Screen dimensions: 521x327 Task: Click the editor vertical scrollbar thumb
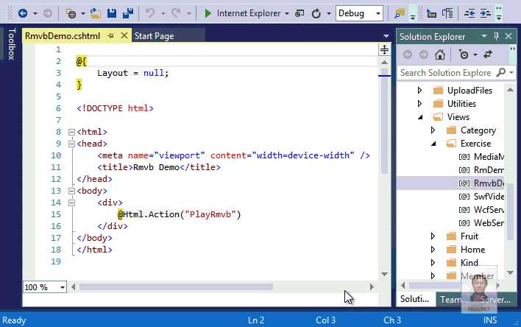pos(384,122)
